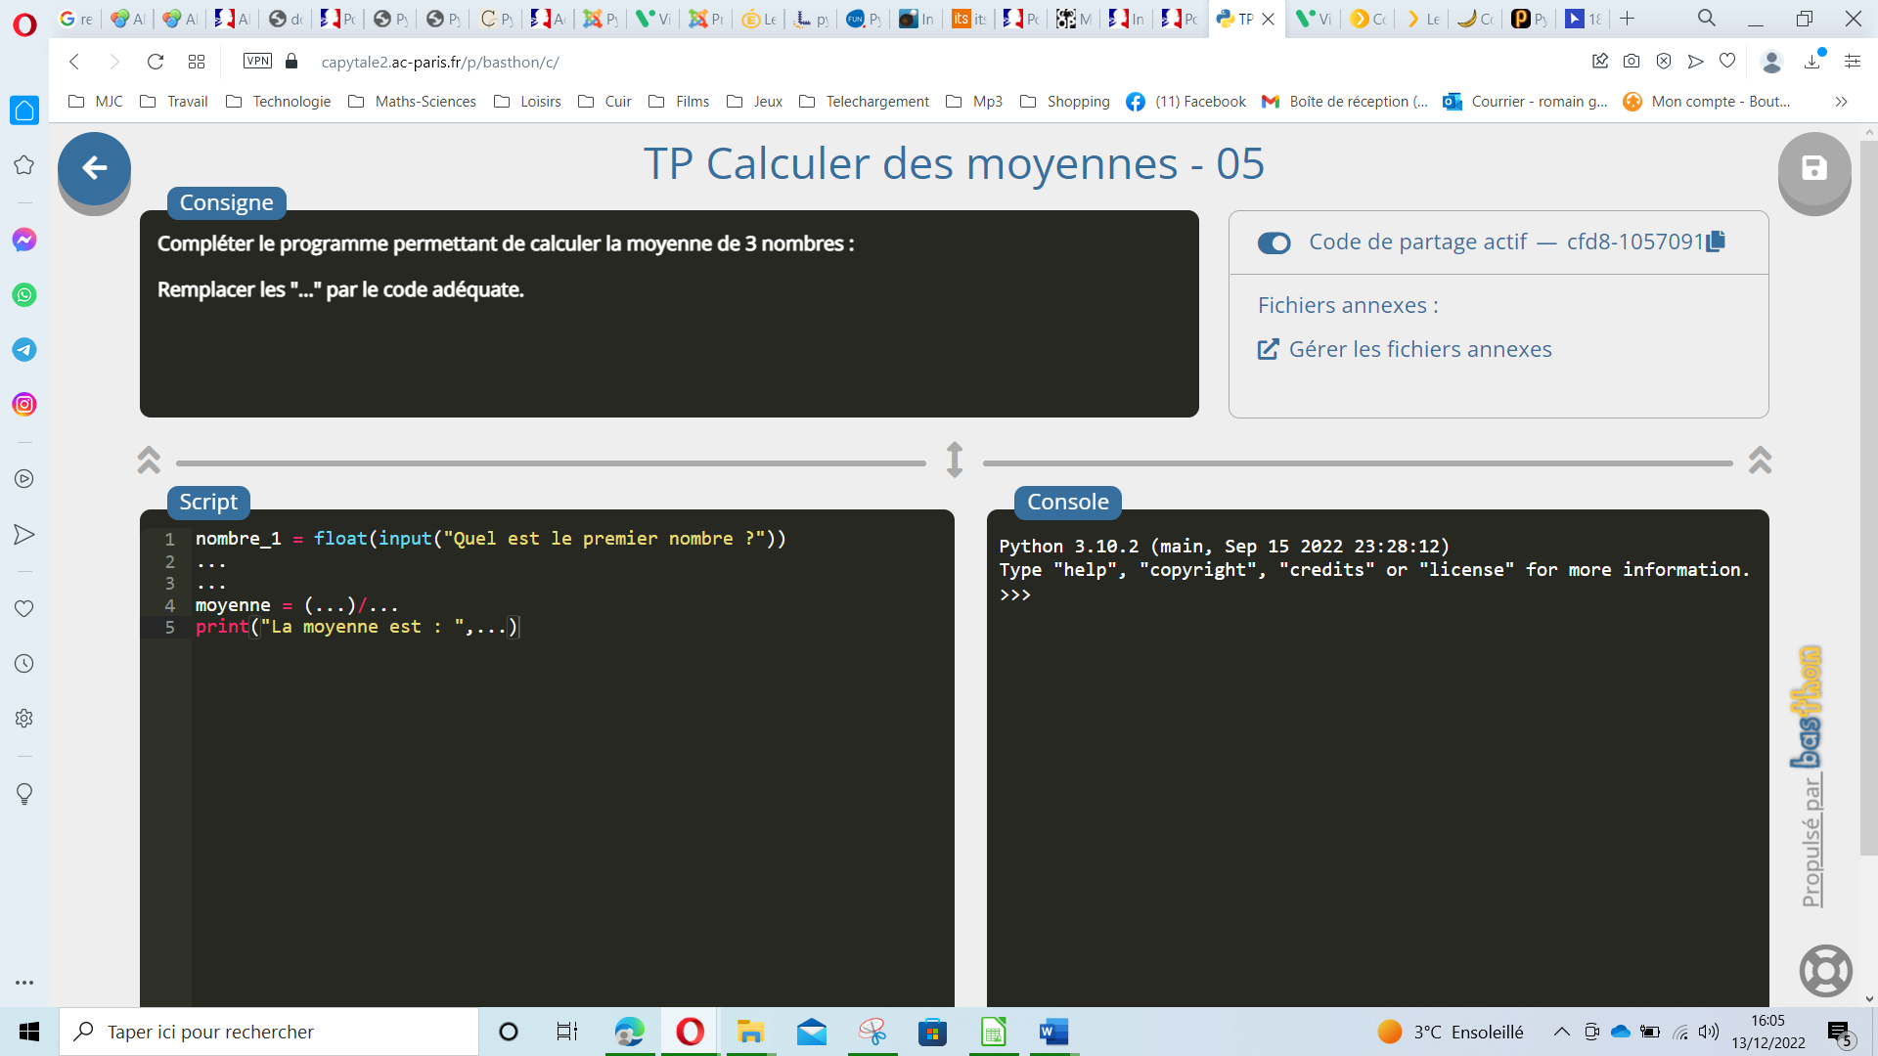Toggle the VPN badge in address bar
The width and height of the screenshot is (1878, 1056).
[x=257, y=62]
